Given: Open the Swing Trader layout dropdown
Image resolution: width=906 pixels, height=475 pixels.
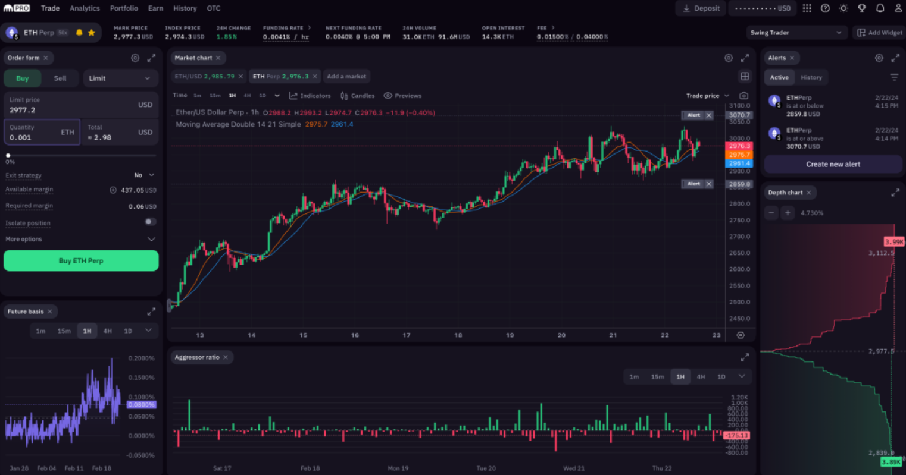Looking at the screenshot, I should [796, 33].
